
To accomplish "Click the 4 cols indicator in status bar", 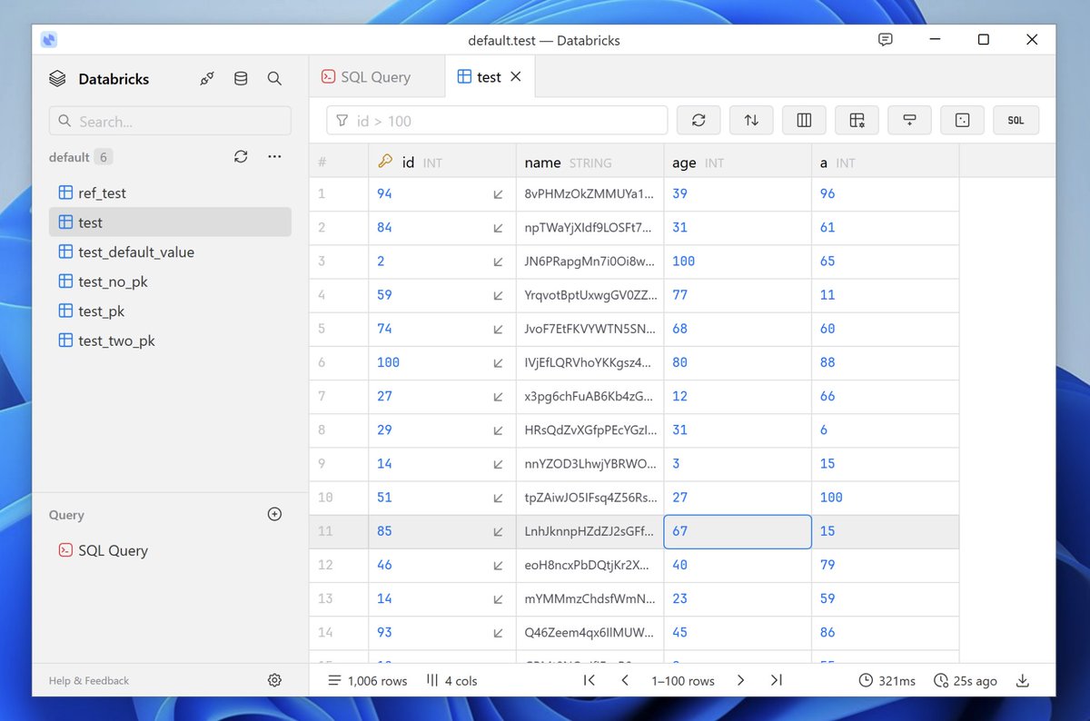I will [451, 680].
